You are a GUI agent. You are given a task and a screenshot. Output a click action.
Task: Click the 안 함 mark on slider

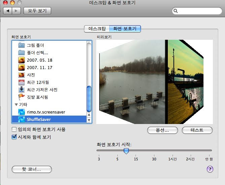[x=209, y=159]
